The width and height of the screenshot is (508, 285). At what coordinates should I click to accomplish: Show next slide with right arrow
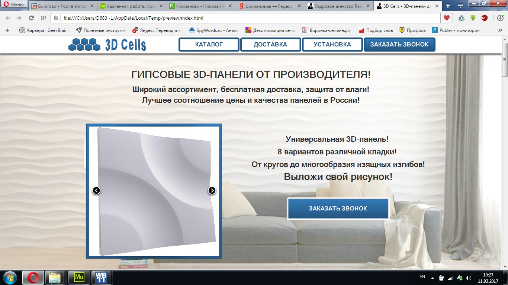(212, 190)
